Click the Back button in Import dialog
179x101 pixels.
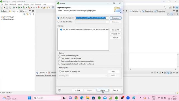coord(78,90)
